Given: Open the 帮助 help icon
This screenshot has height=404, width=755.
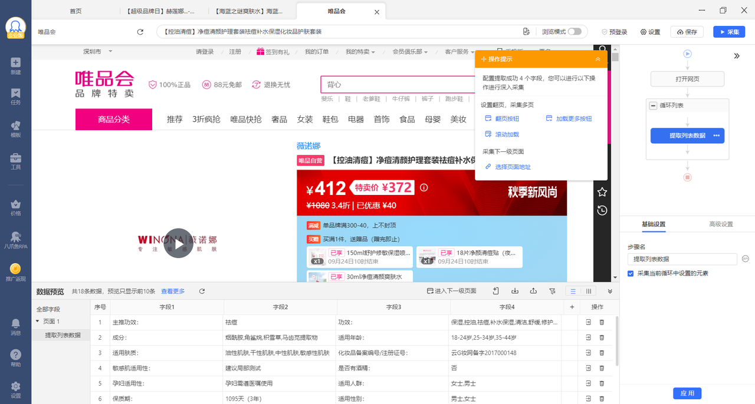Looking at the screenshot, I should 15,359.
